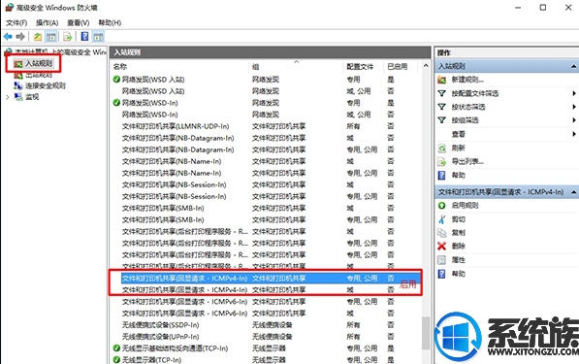Click the rules list vertical scrollbar thumb
Viewport: 579px width, 364px height.
[426, 333]
